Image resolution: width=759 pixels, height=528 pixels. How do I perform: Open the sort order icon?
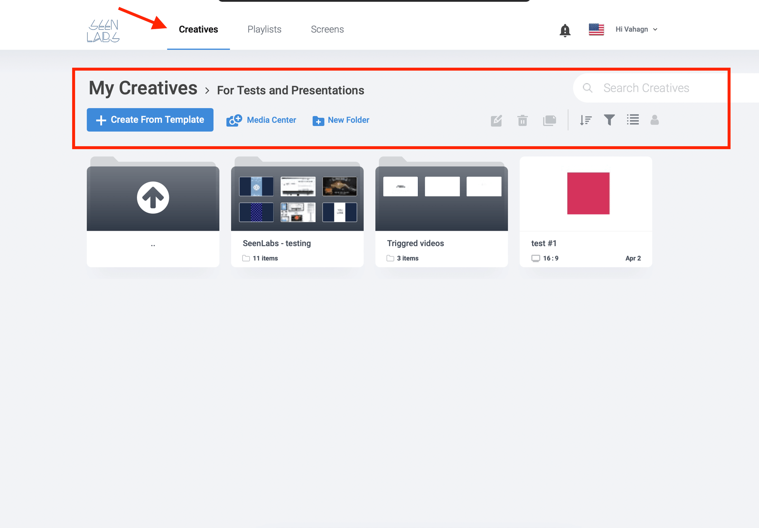coord(586,120)
